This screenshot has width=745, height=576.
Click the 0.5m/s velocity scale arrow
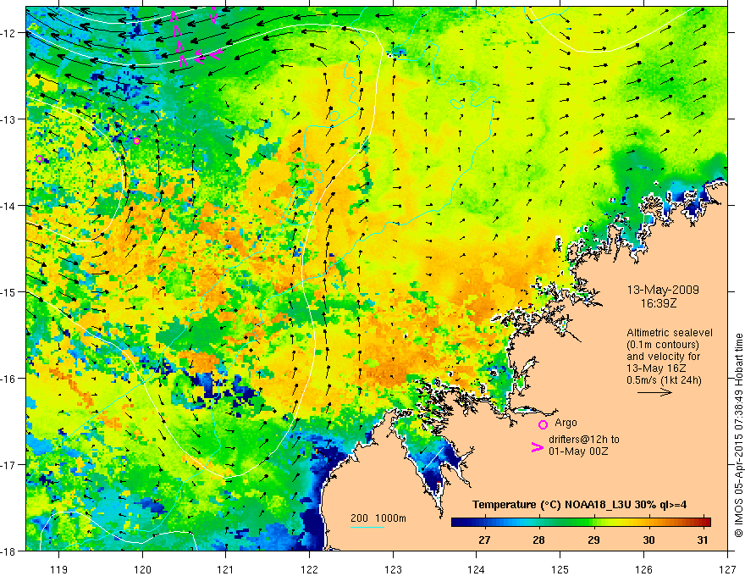point(654,392)
